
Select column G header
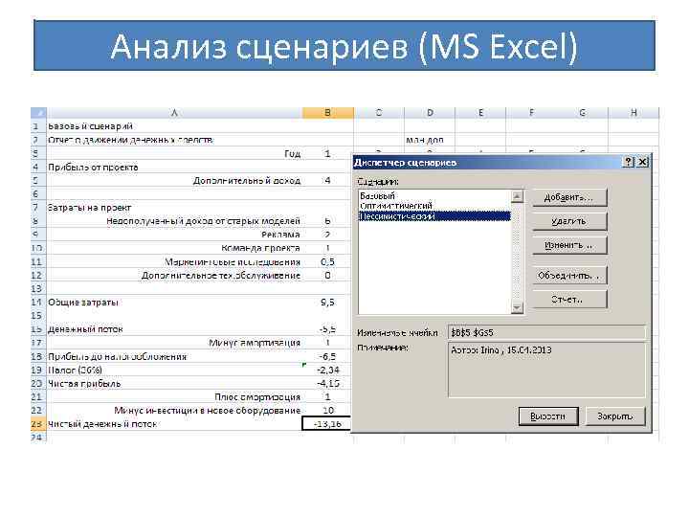click(583, 113)
